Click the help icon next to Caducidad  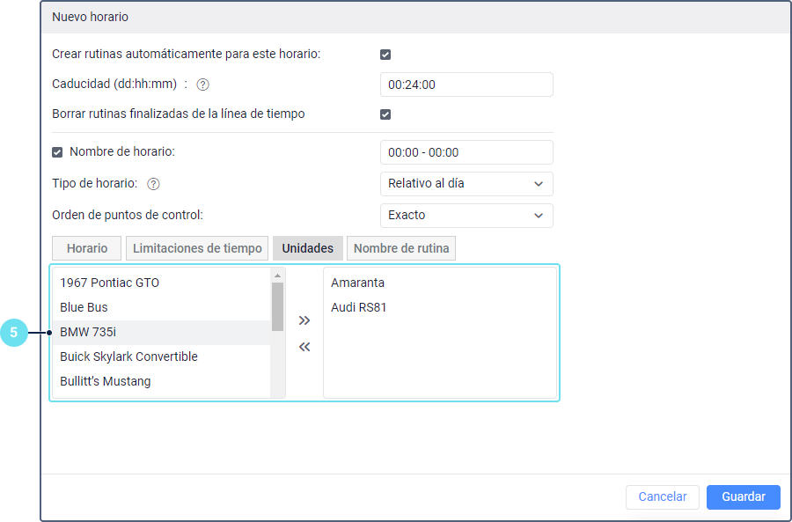point(202,85)
